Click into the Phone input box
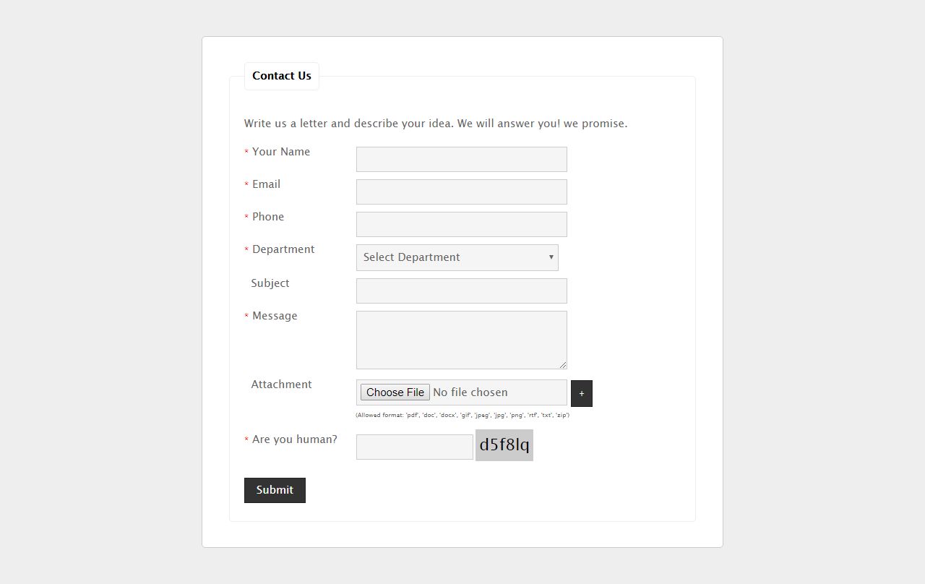 coord(461,225)
